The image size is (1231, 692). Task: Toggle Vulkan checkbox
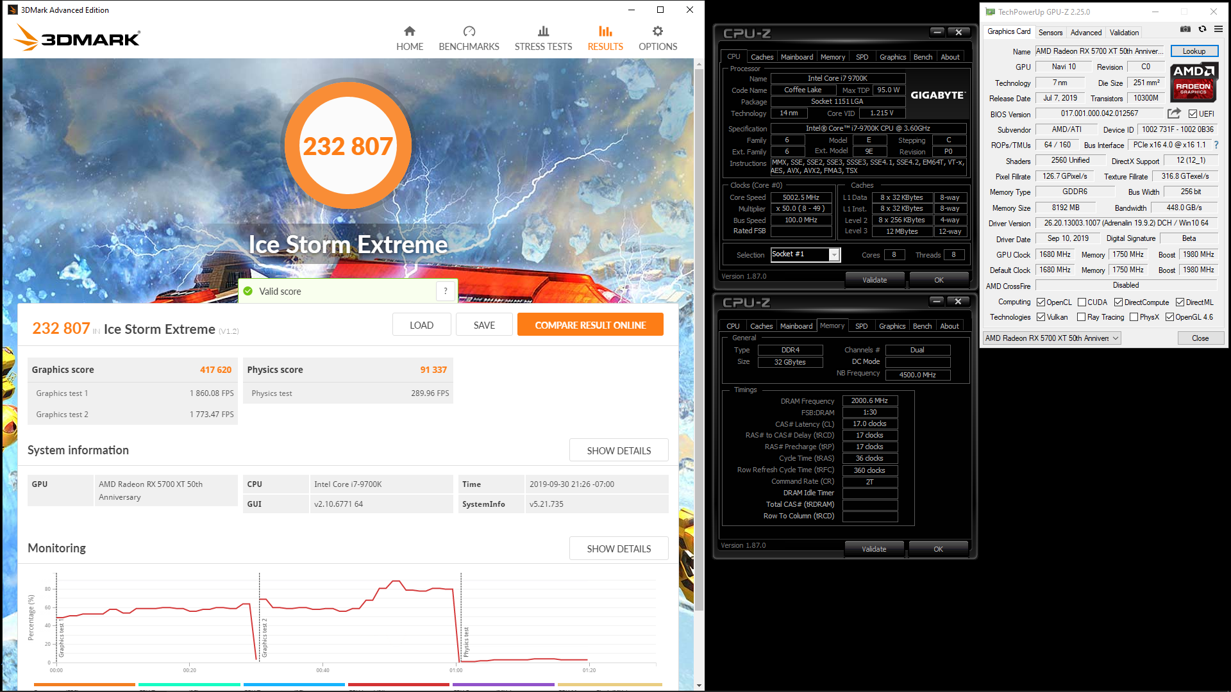1041,317
